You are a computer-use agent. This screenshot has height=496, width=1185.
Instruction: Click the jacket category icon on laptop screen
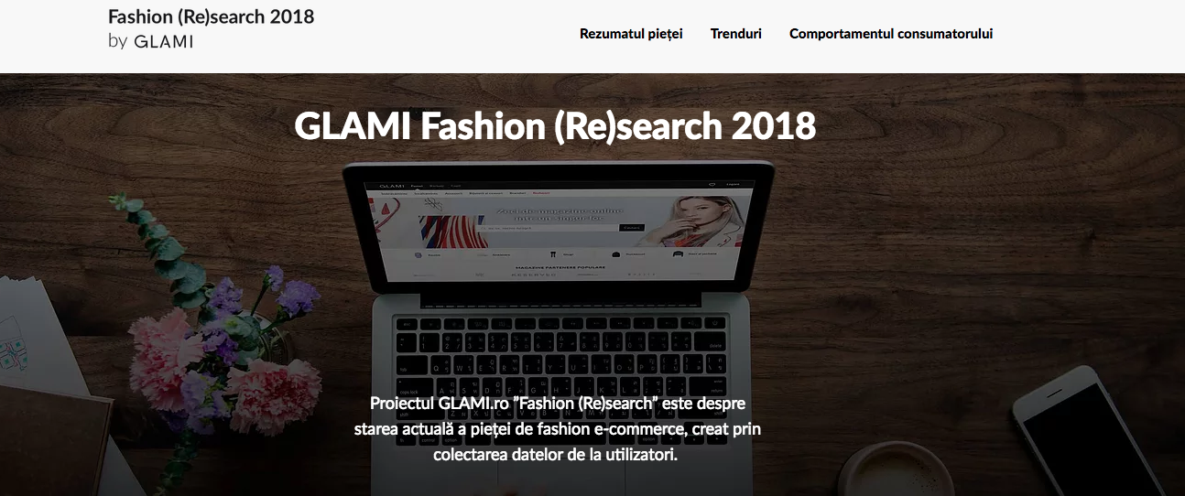[x=678, y=253]
